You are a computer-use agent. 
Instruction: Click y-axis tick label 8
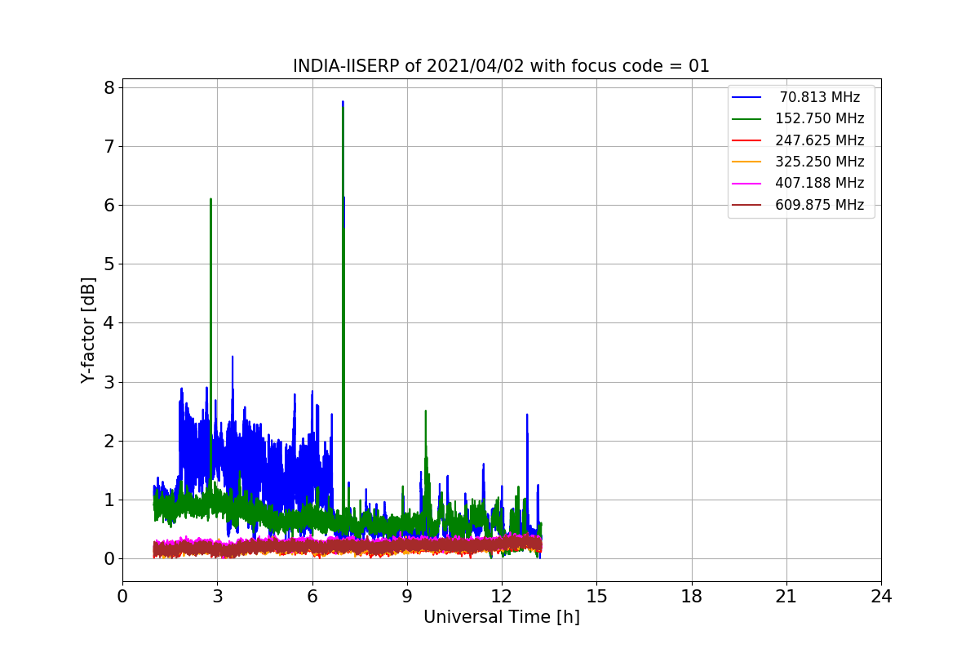(x=110, y=87)
